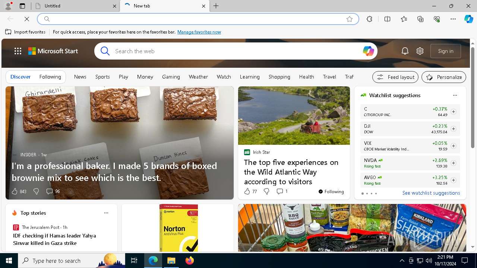This screenshot has width=477, height=268.
Task: Open the browser profile icon
Action: pyautogui.click(x=8, y=6)
